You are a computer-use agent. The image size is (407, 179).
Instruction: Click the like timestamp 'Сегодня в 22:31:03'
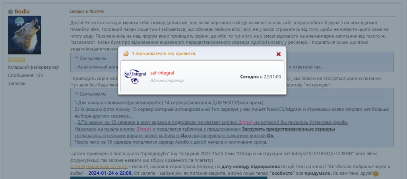260,77
